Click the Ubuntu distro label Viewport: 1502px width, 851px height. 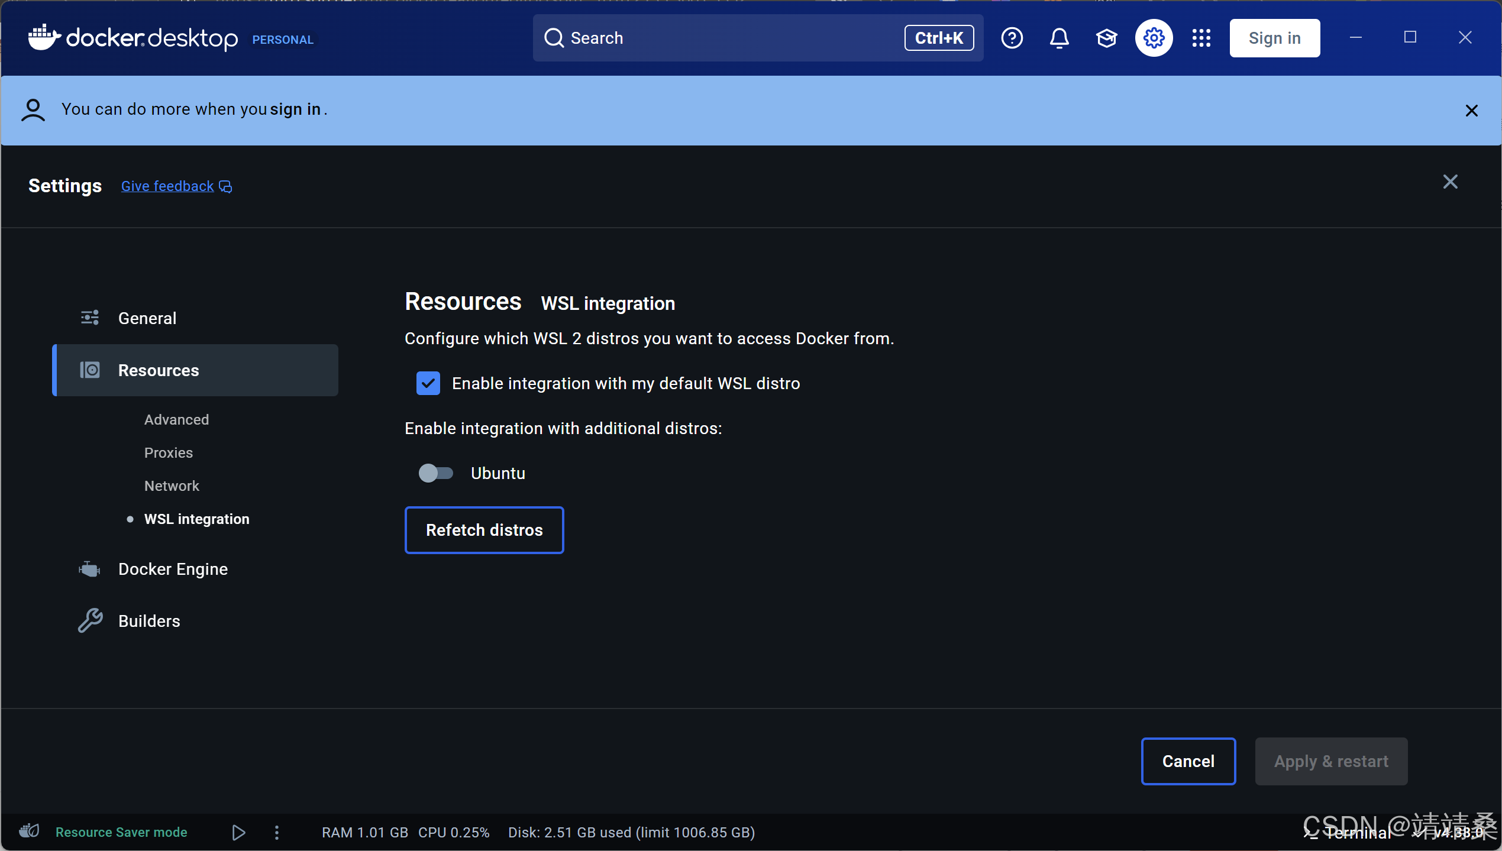[x=498, y=473]
